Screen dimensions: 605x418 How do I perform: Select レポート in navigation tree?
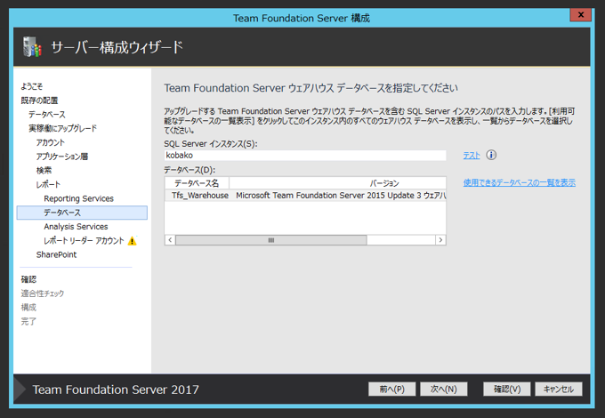point(48,184)
